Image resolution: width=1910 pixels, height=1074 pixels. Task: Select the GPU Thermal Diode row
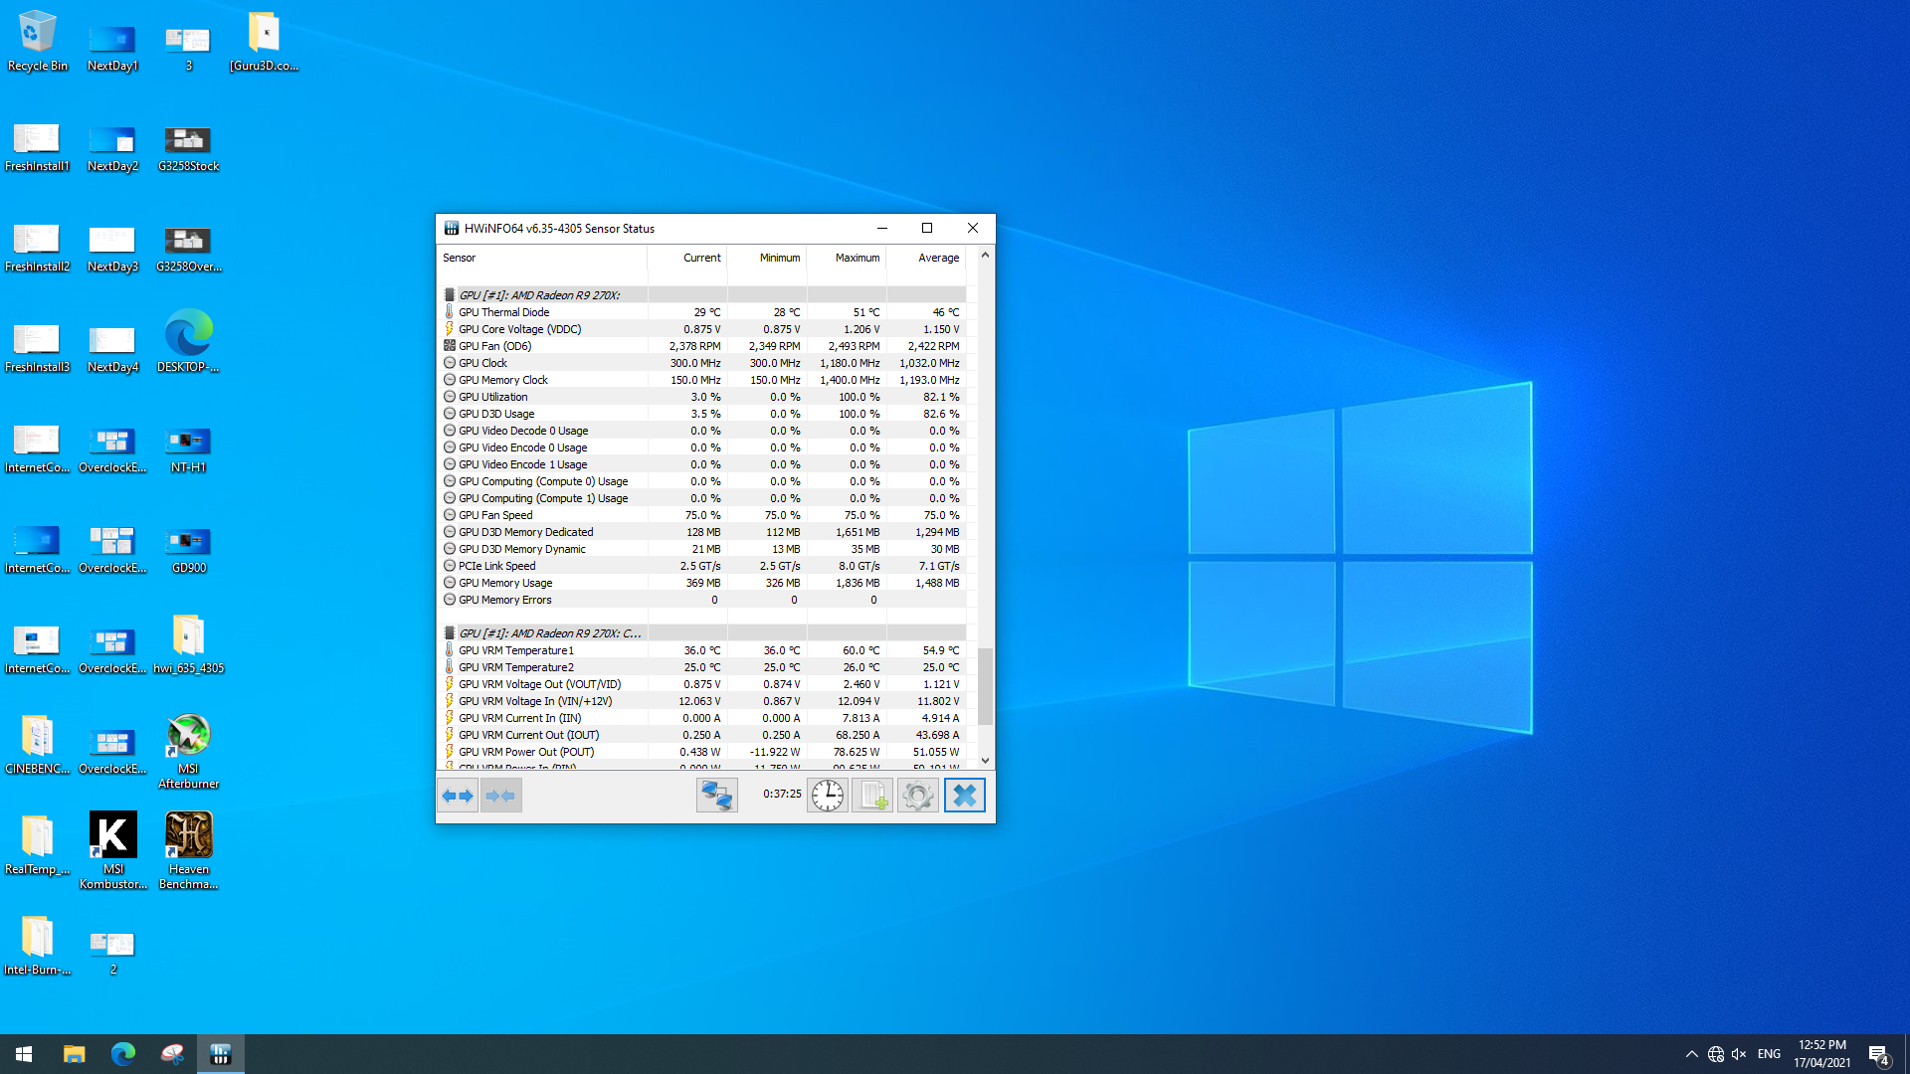pos(702,312)
